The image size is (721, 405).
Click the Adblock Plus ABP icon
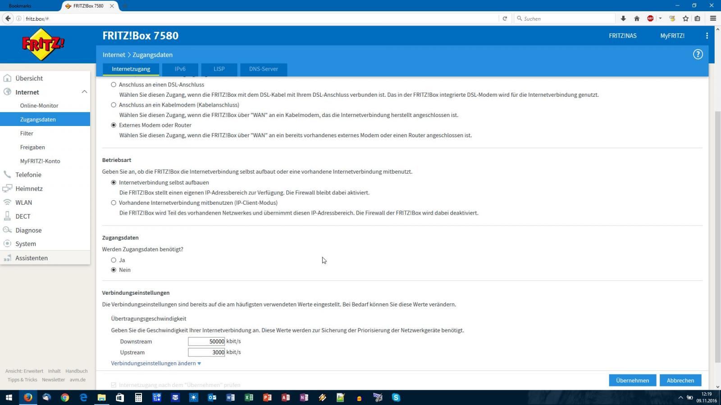pyautogui.click(x=650, y=18)
